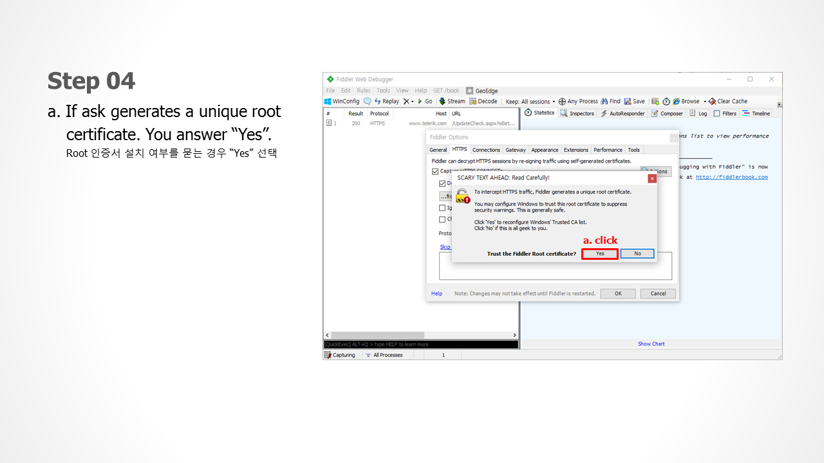
Task: Open the Appearance options tab
Action: [x=545, y=150]
